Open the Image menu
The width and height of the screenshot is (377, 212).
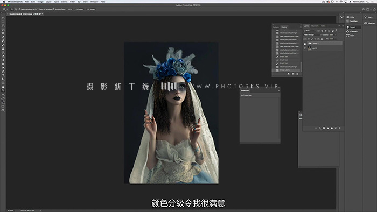(40, 2)
